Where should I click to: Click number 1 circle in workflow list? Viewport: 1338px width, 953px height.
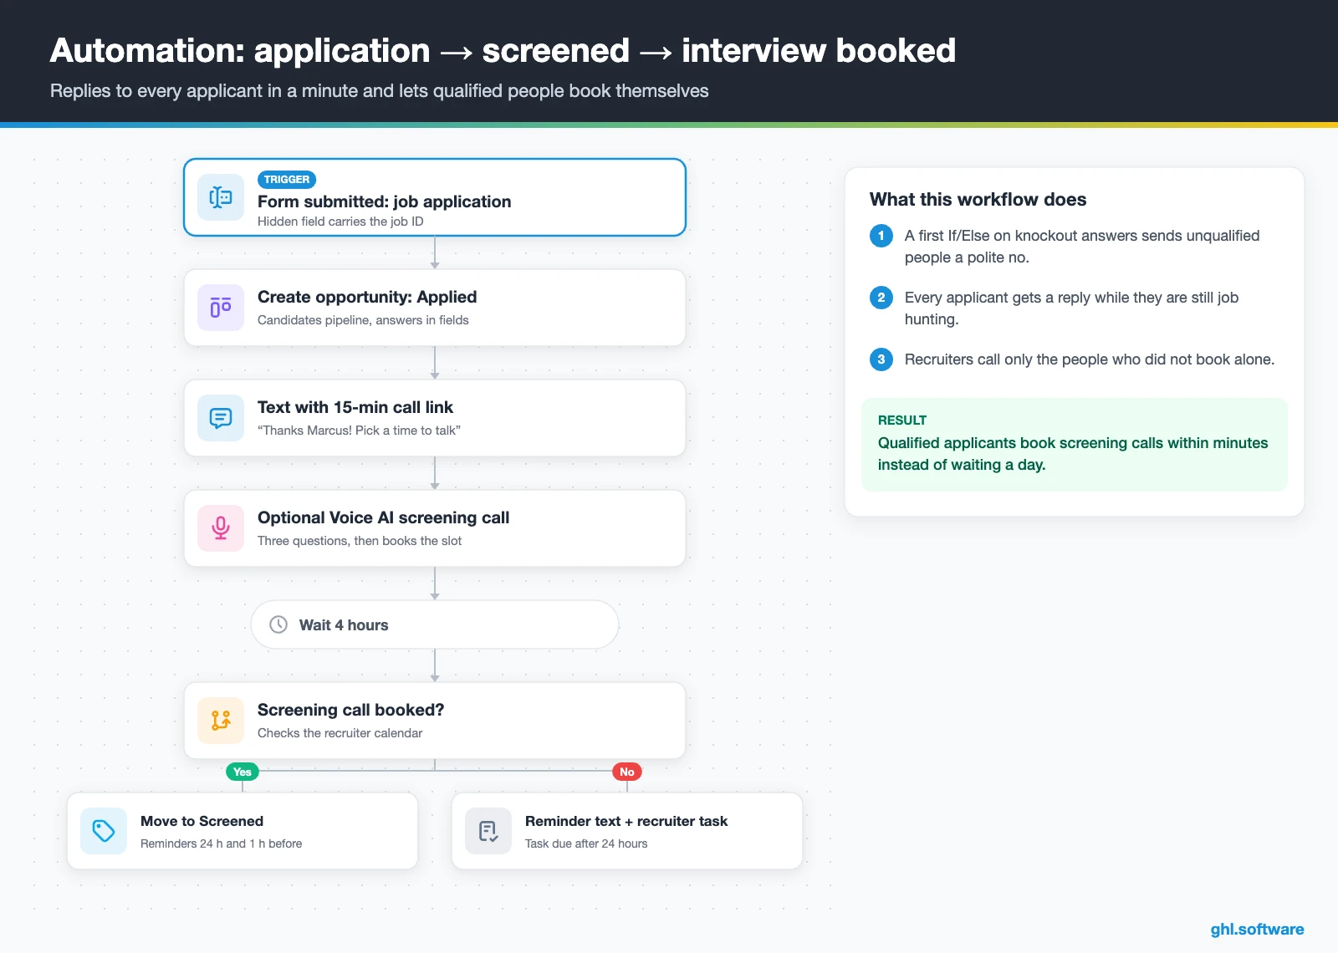coord(881,236)
